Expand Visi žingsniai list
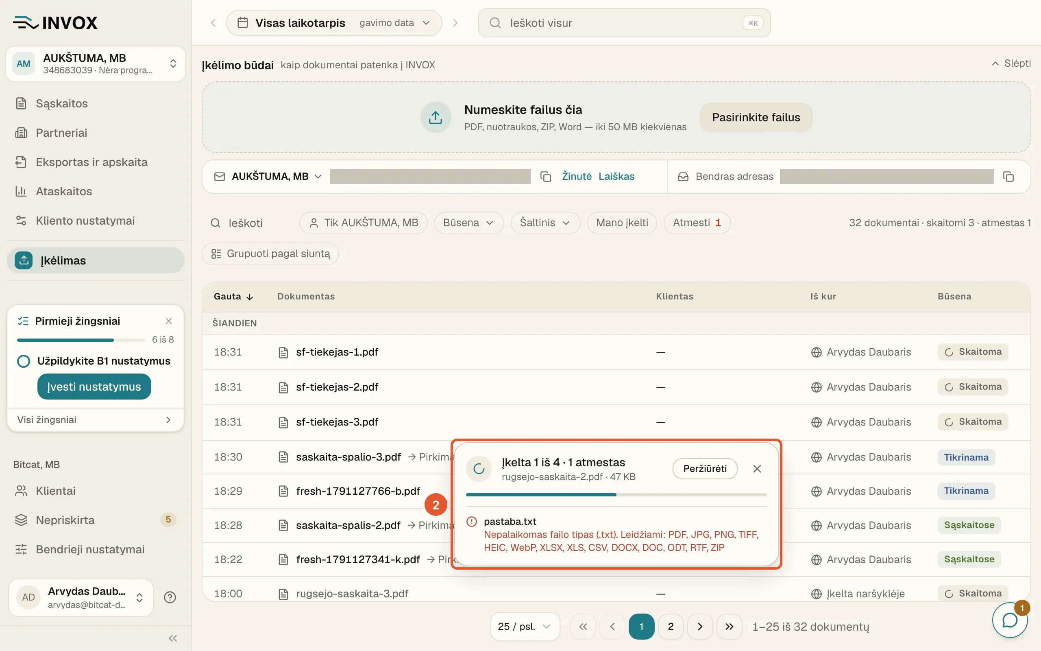 point(96,420)
